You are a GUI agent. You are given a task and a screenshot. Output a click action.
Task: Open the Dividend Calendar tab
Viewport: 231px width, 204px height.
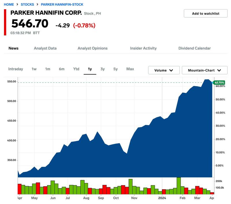coord(194,48)
